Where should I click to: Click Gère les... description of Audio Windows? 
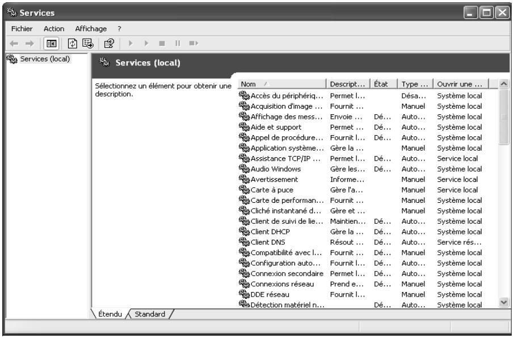click(347, 169)
